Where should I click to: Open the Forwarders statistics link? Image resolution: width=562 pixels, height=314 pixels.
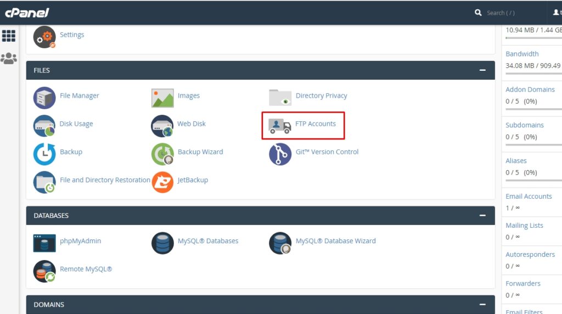523,283
